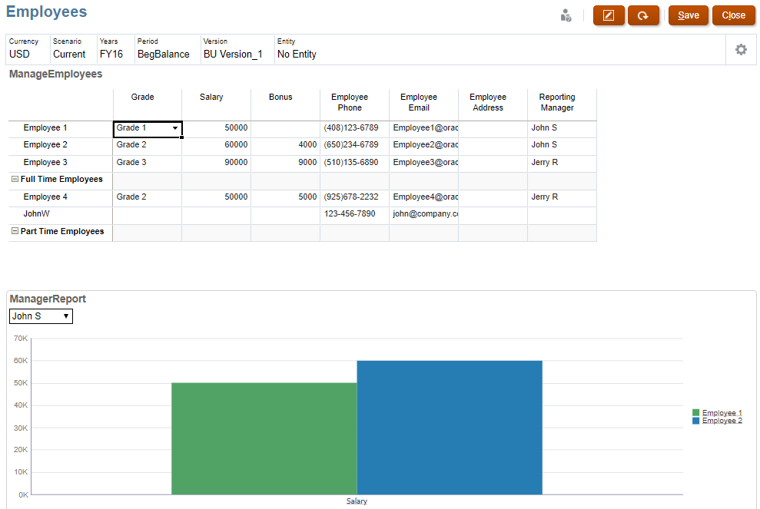
Task: Collapse the Part Time Employees group
Action: tap(15, 232)
